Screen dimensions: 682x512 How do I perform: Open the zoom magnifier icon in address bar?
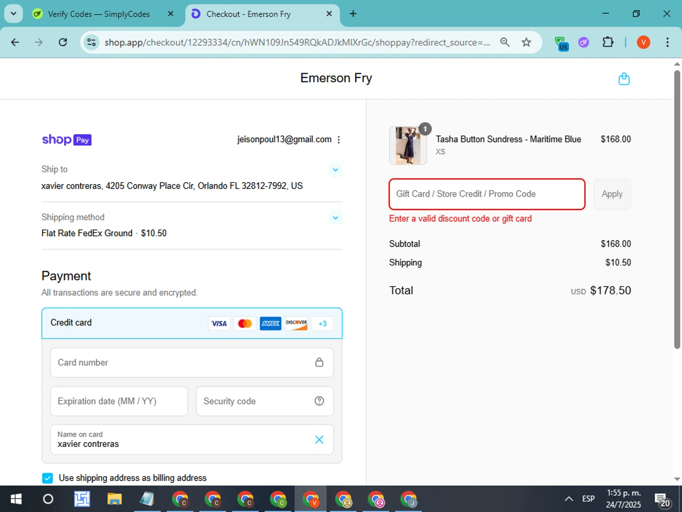(x=505, y=42)
